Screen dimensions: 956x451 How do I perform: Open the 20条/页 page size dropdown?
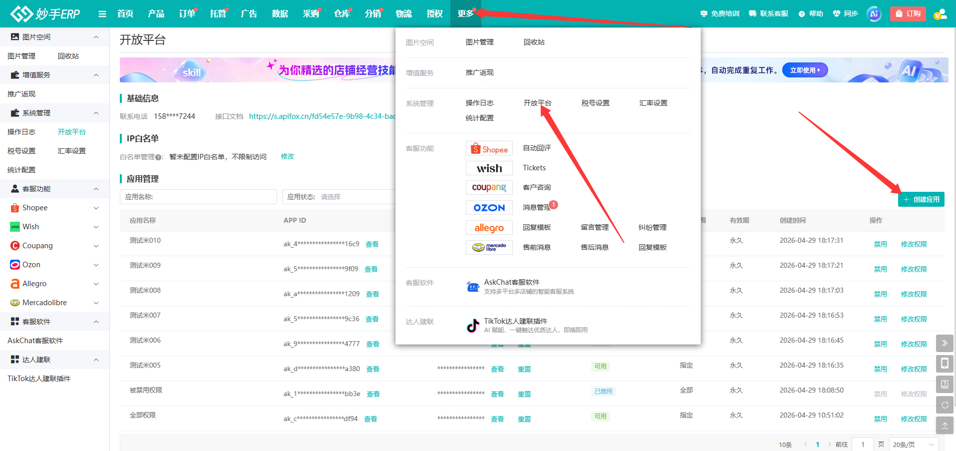pyautogui.click(x=914, y=445)
